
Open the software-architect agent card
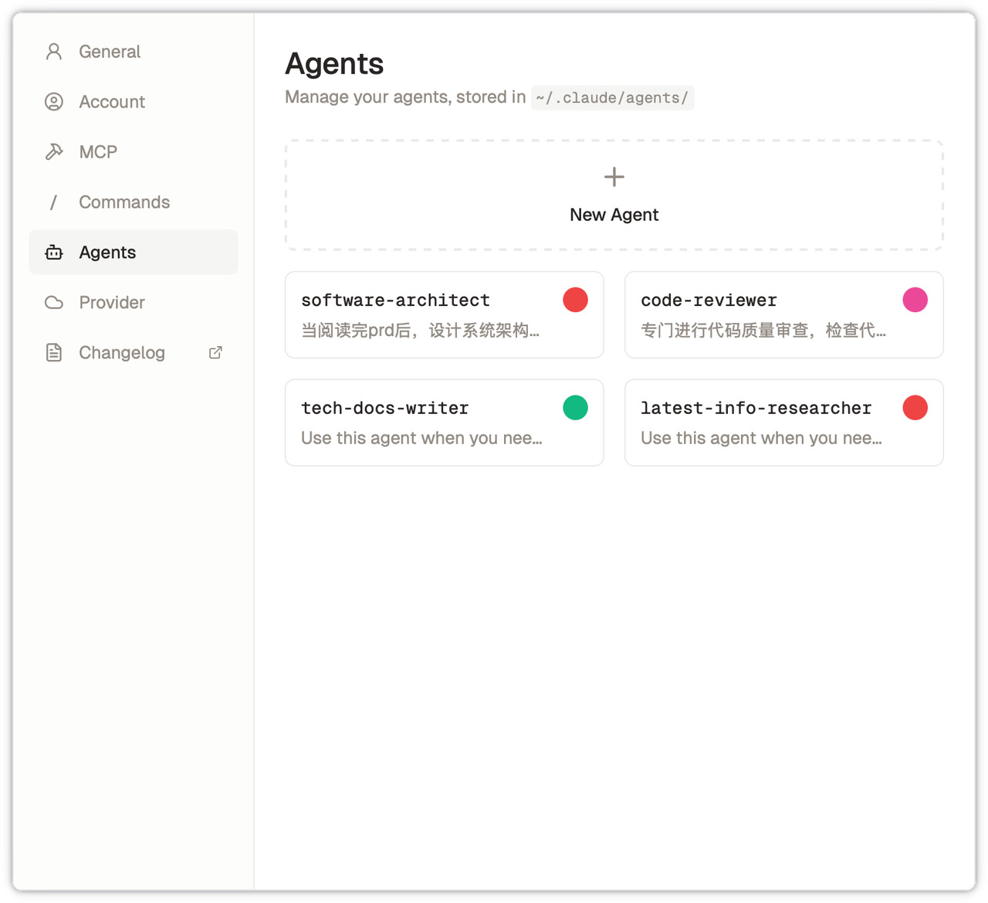coord(444,315)
